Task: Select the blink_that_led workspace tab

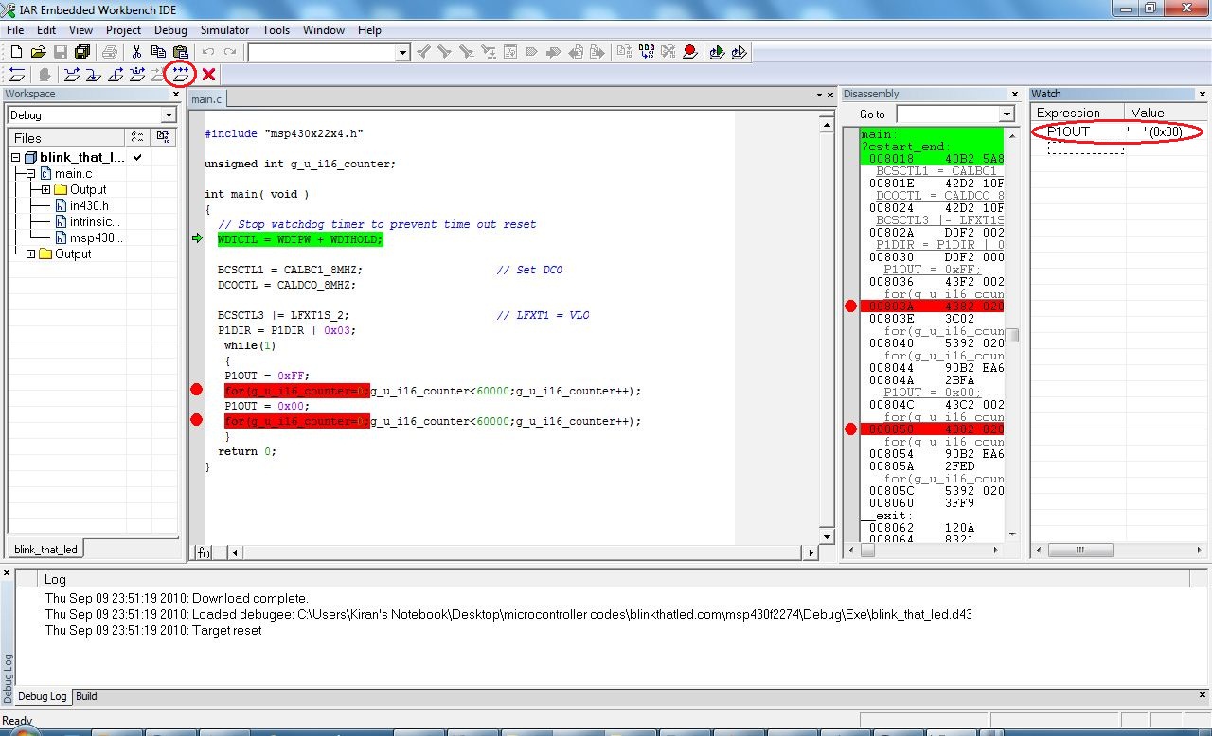Action: [x=46, y=549]
